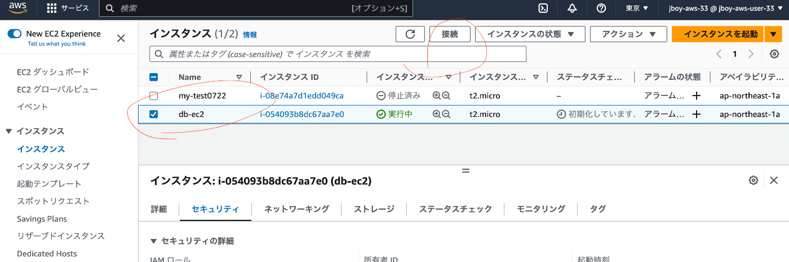Open the 東京 region dropdown
Image resolution: width=789 pixels, height=262 pixels.
coord(637,8)
